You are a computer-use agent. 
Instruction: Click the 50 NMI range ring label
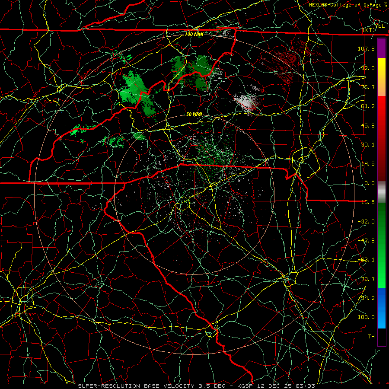[x=194, y=115]
